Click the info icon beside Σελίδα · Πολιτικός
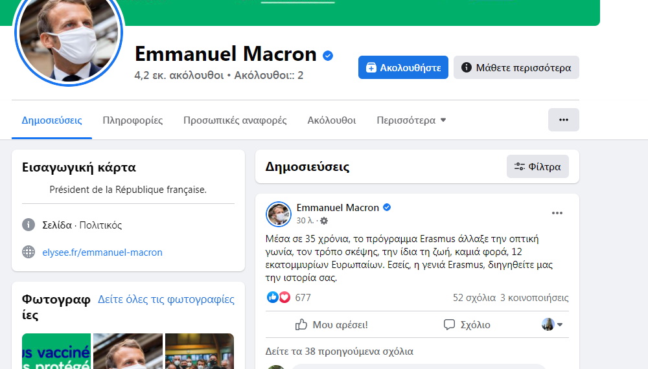This screenshot has width=648, height=369. point(29,225)
